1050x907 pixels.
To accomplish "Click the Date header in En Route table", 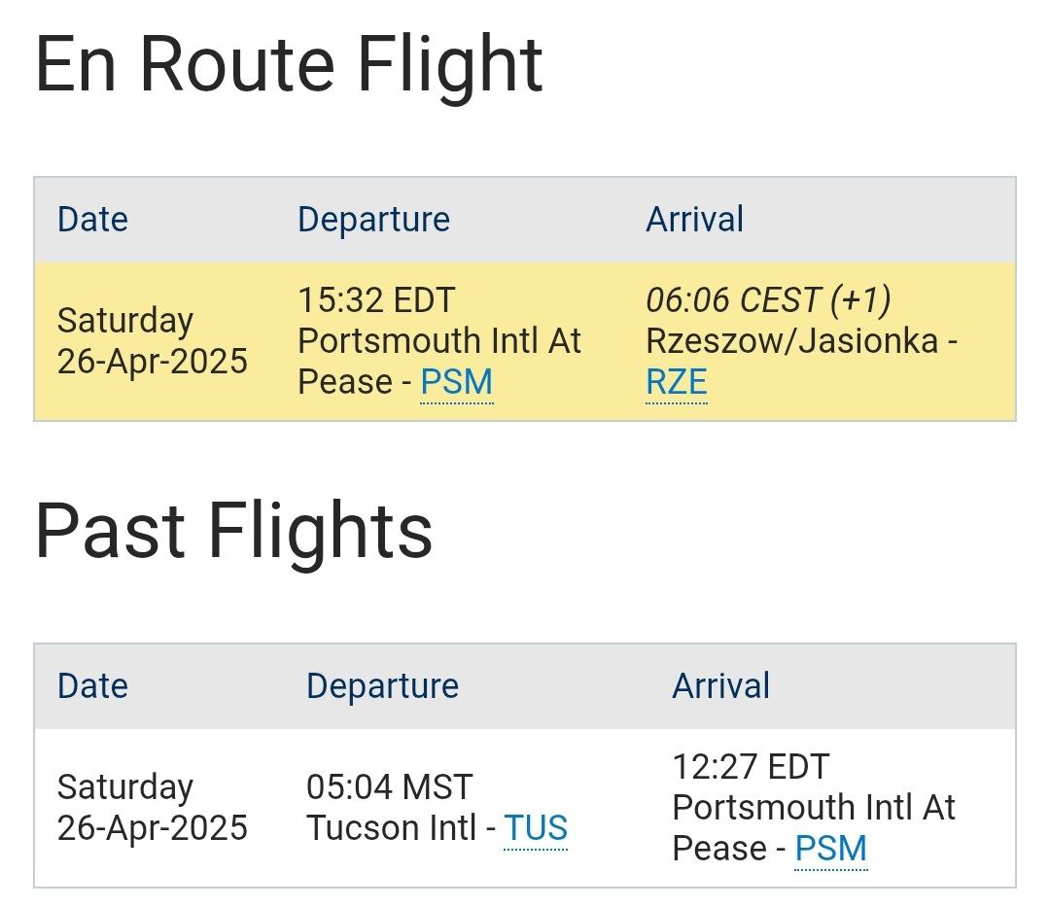I will coord(92,220).
